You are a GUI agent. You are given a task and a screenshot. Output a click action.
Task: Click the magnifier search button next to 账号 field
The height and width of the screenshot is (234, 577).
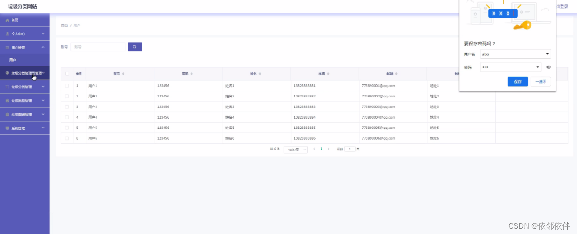[x=135, y=47]
